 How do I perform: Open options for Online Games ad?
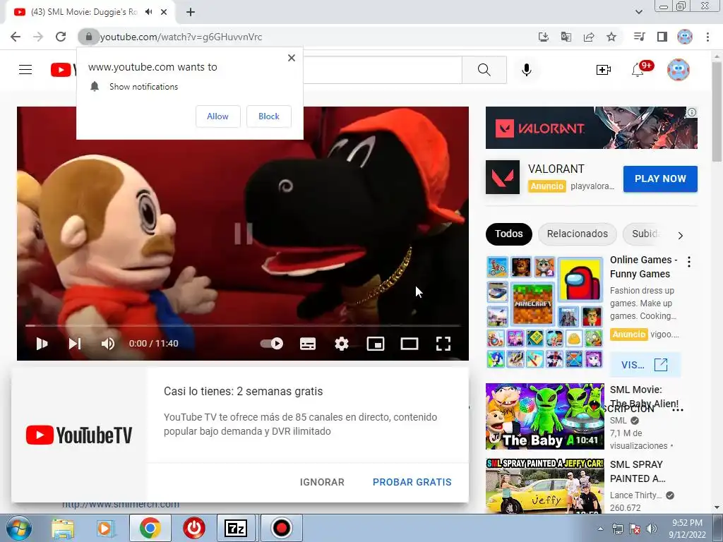(689, 262)
